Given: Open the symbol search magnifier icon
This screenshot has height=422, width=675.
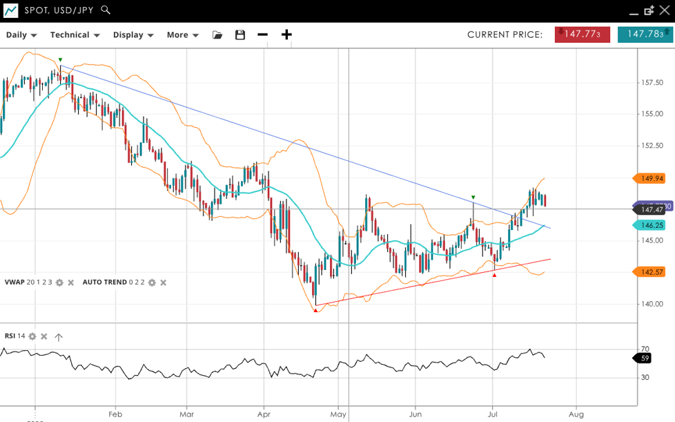Looking at the screenshot, I should 106,10.
